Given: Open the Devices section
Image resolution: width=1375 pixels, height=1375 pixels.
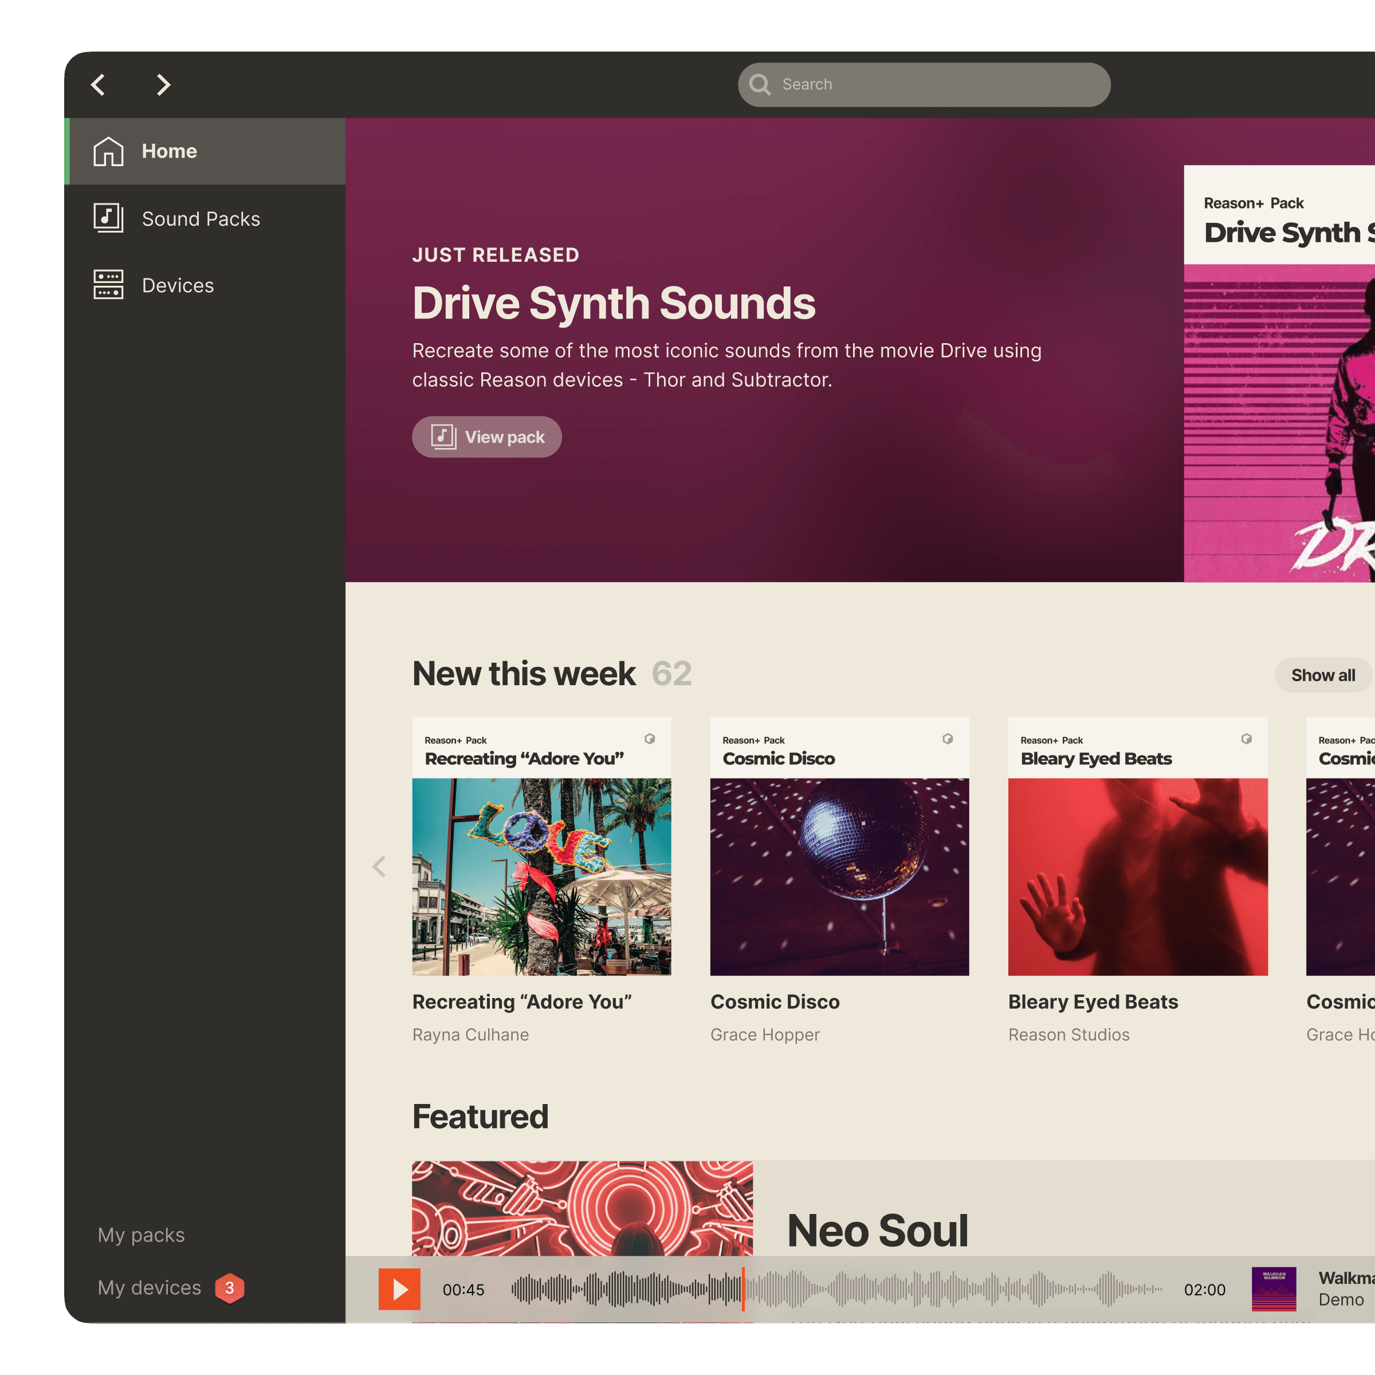Looking at the screenshot, I should (178, 285).
